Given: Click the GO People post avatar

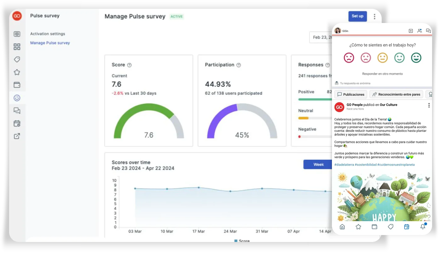Looking at the screenshot, I should [x=339, y=107].
